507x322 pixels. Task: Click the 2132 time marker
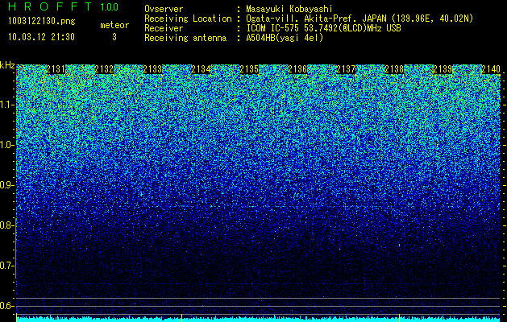coord(104,69)
